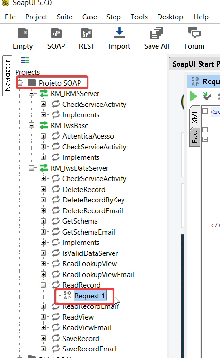
Task: Select the ReadLookupViewEmail operation
Action: click(98, 274)
